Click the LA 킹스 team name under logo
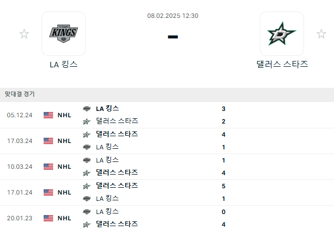334x234 pixels. (64, 64)
